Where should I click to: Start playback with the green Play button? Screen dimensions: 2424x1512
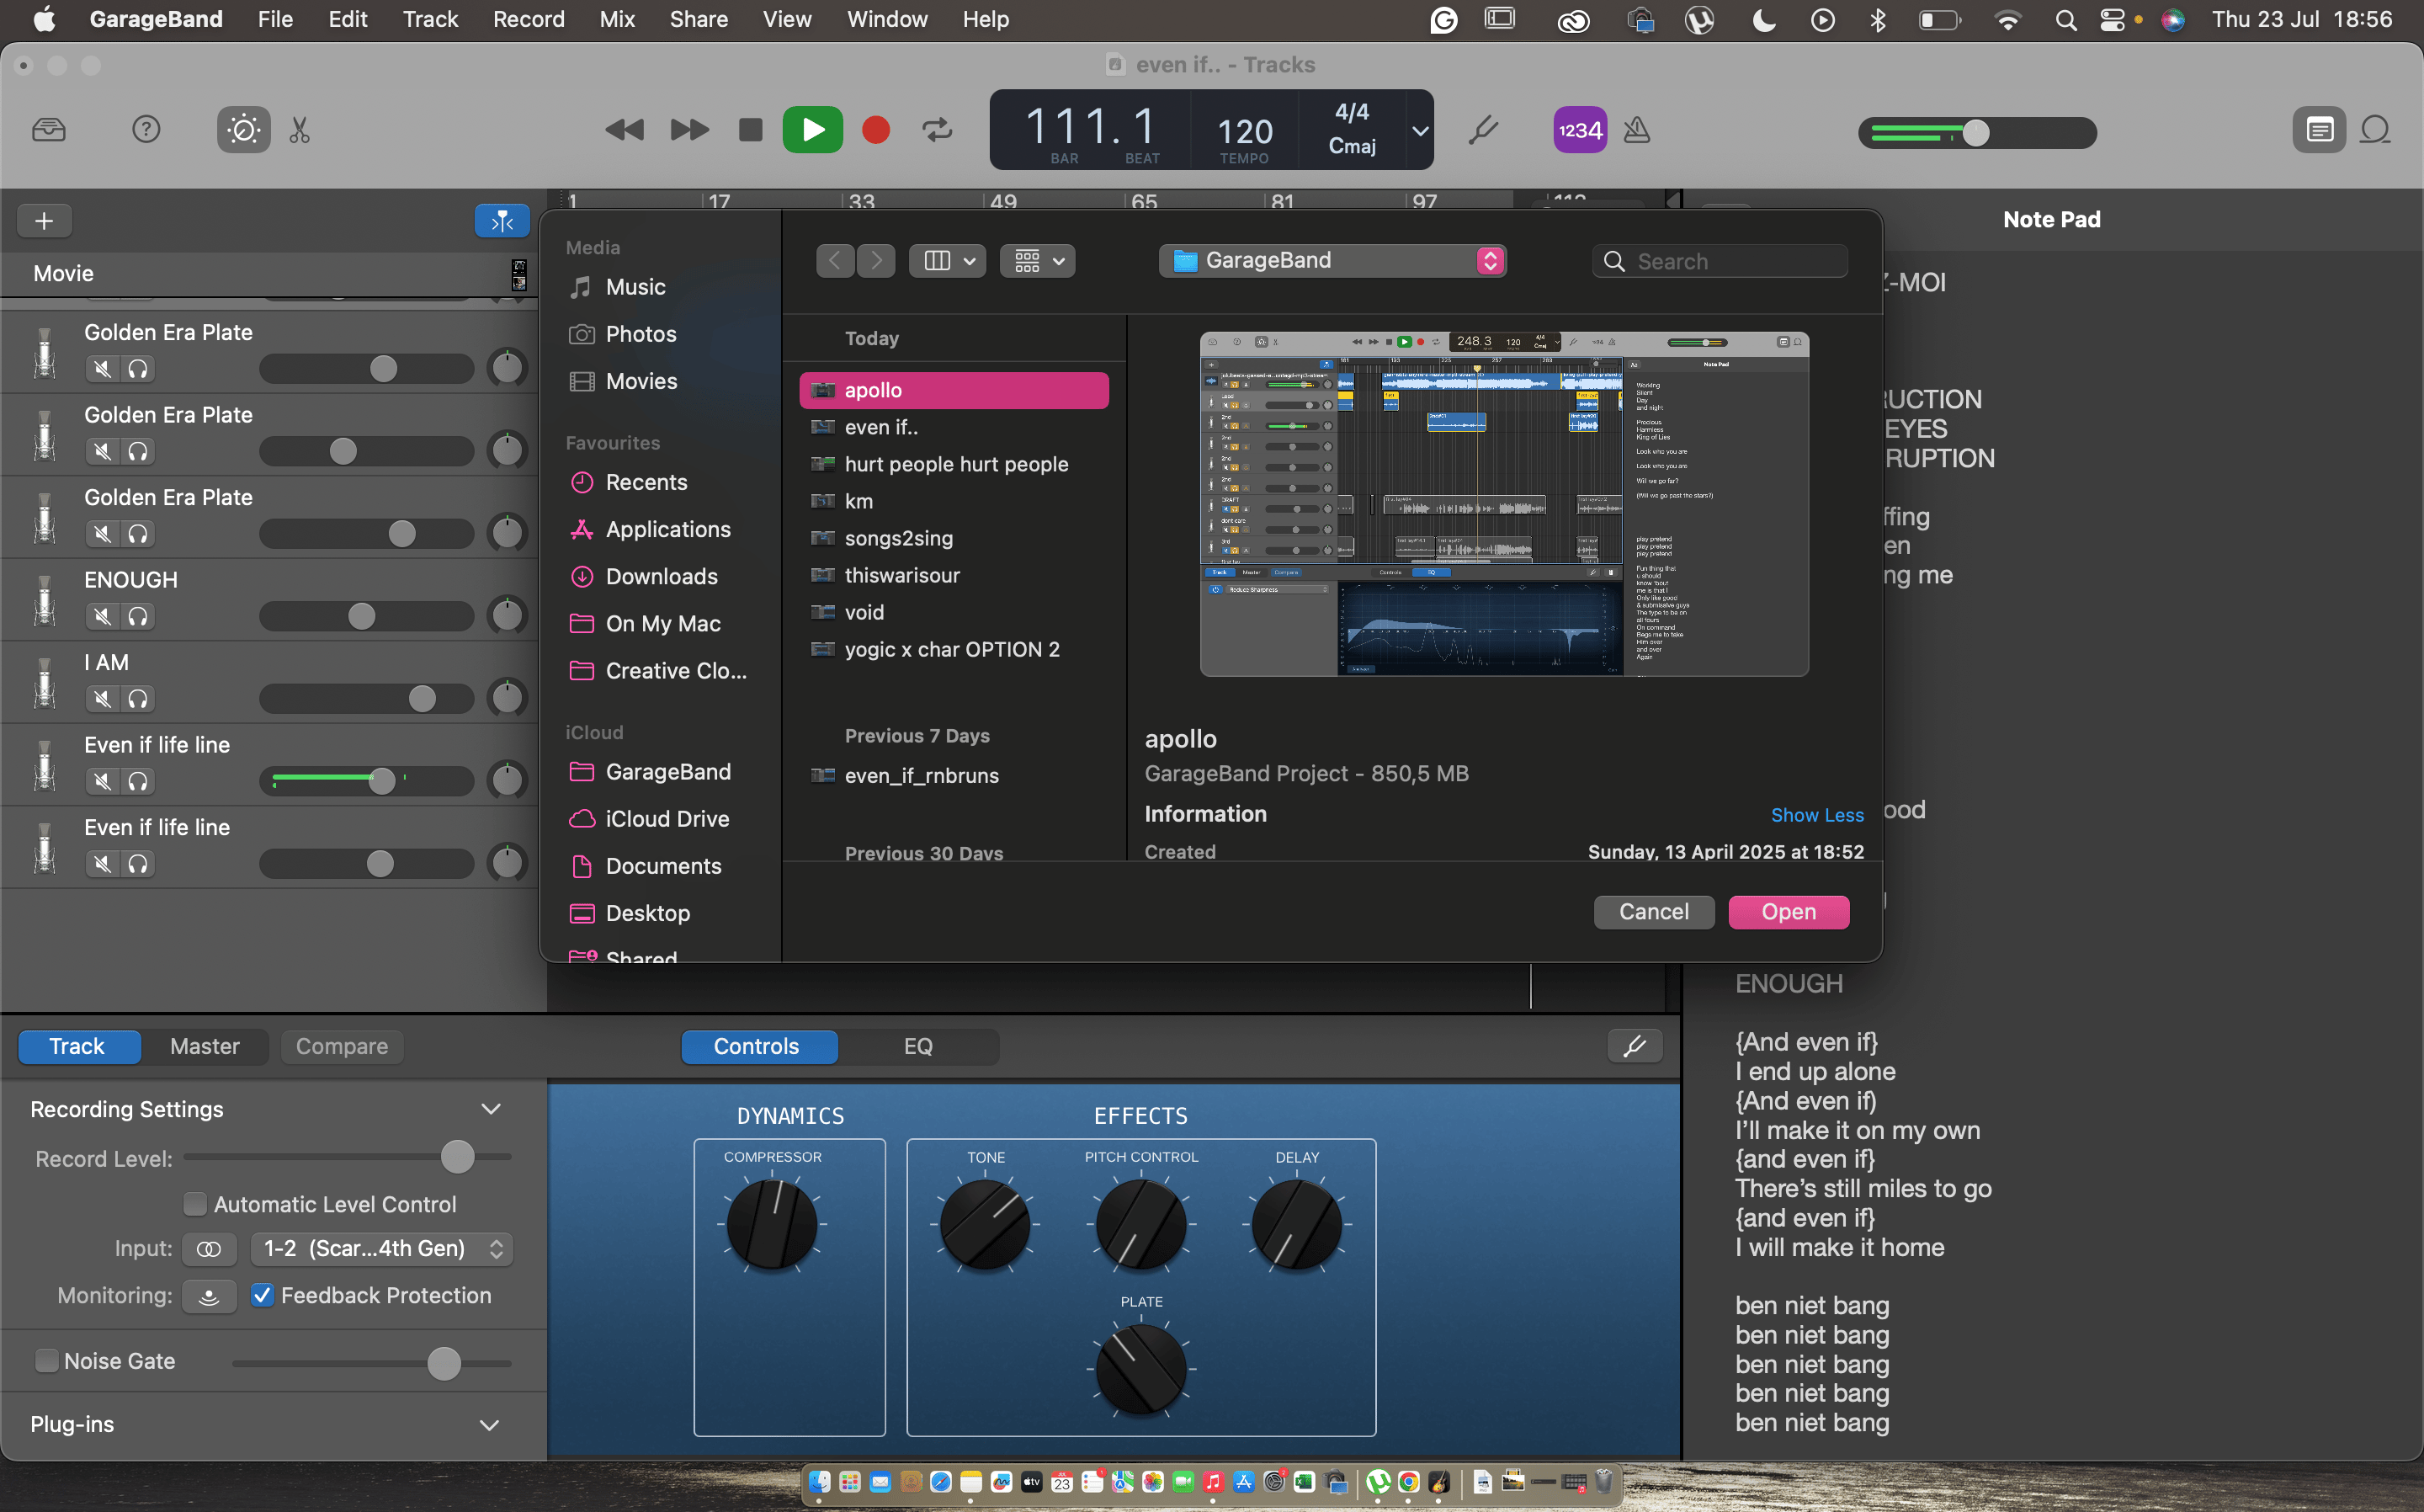[x=813, y=130]
